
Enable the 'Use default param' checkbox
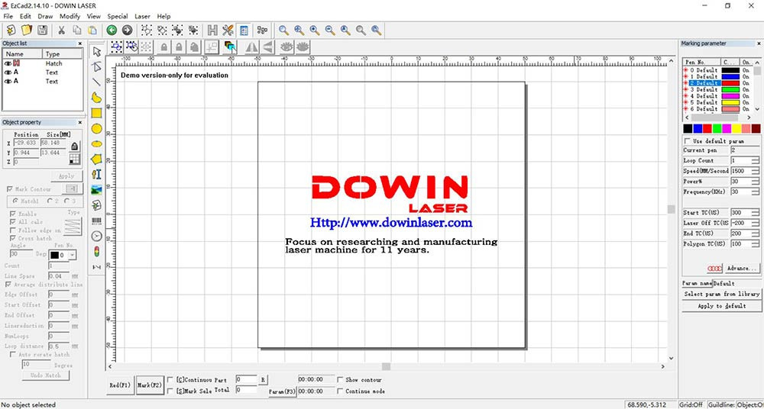coord(688,141)
